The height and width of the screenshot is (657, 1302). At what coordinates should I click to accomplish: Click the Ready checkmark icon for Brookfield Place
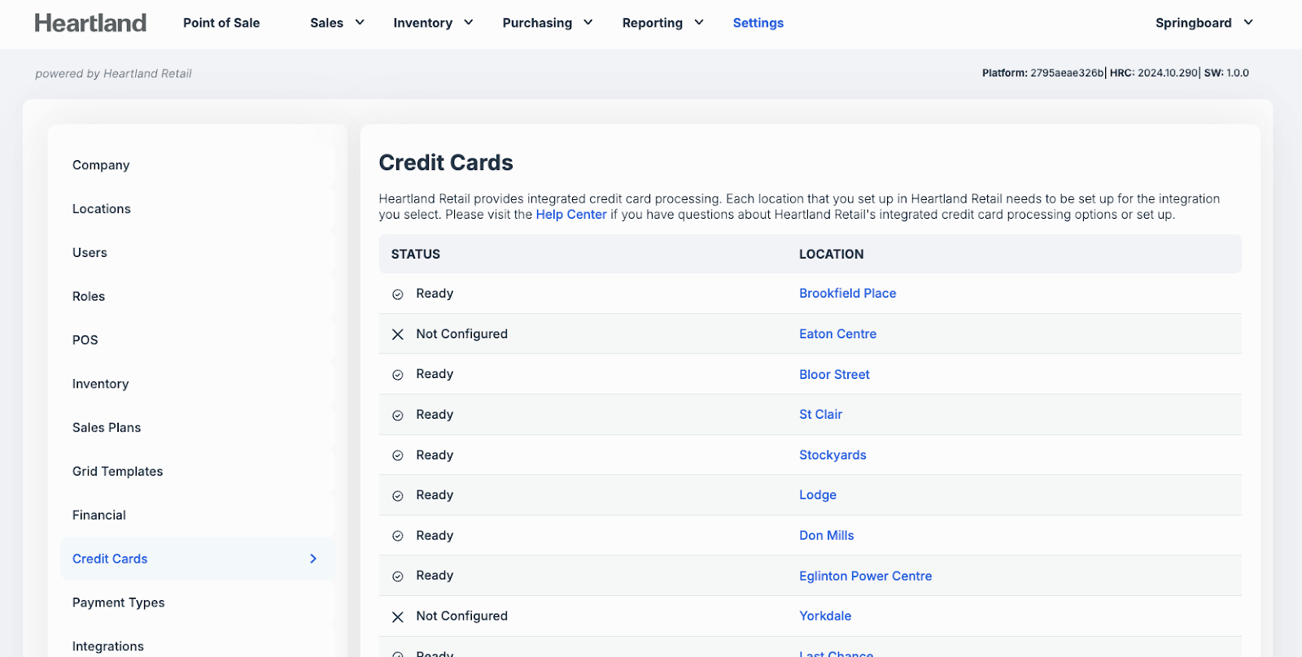point(398,294)
